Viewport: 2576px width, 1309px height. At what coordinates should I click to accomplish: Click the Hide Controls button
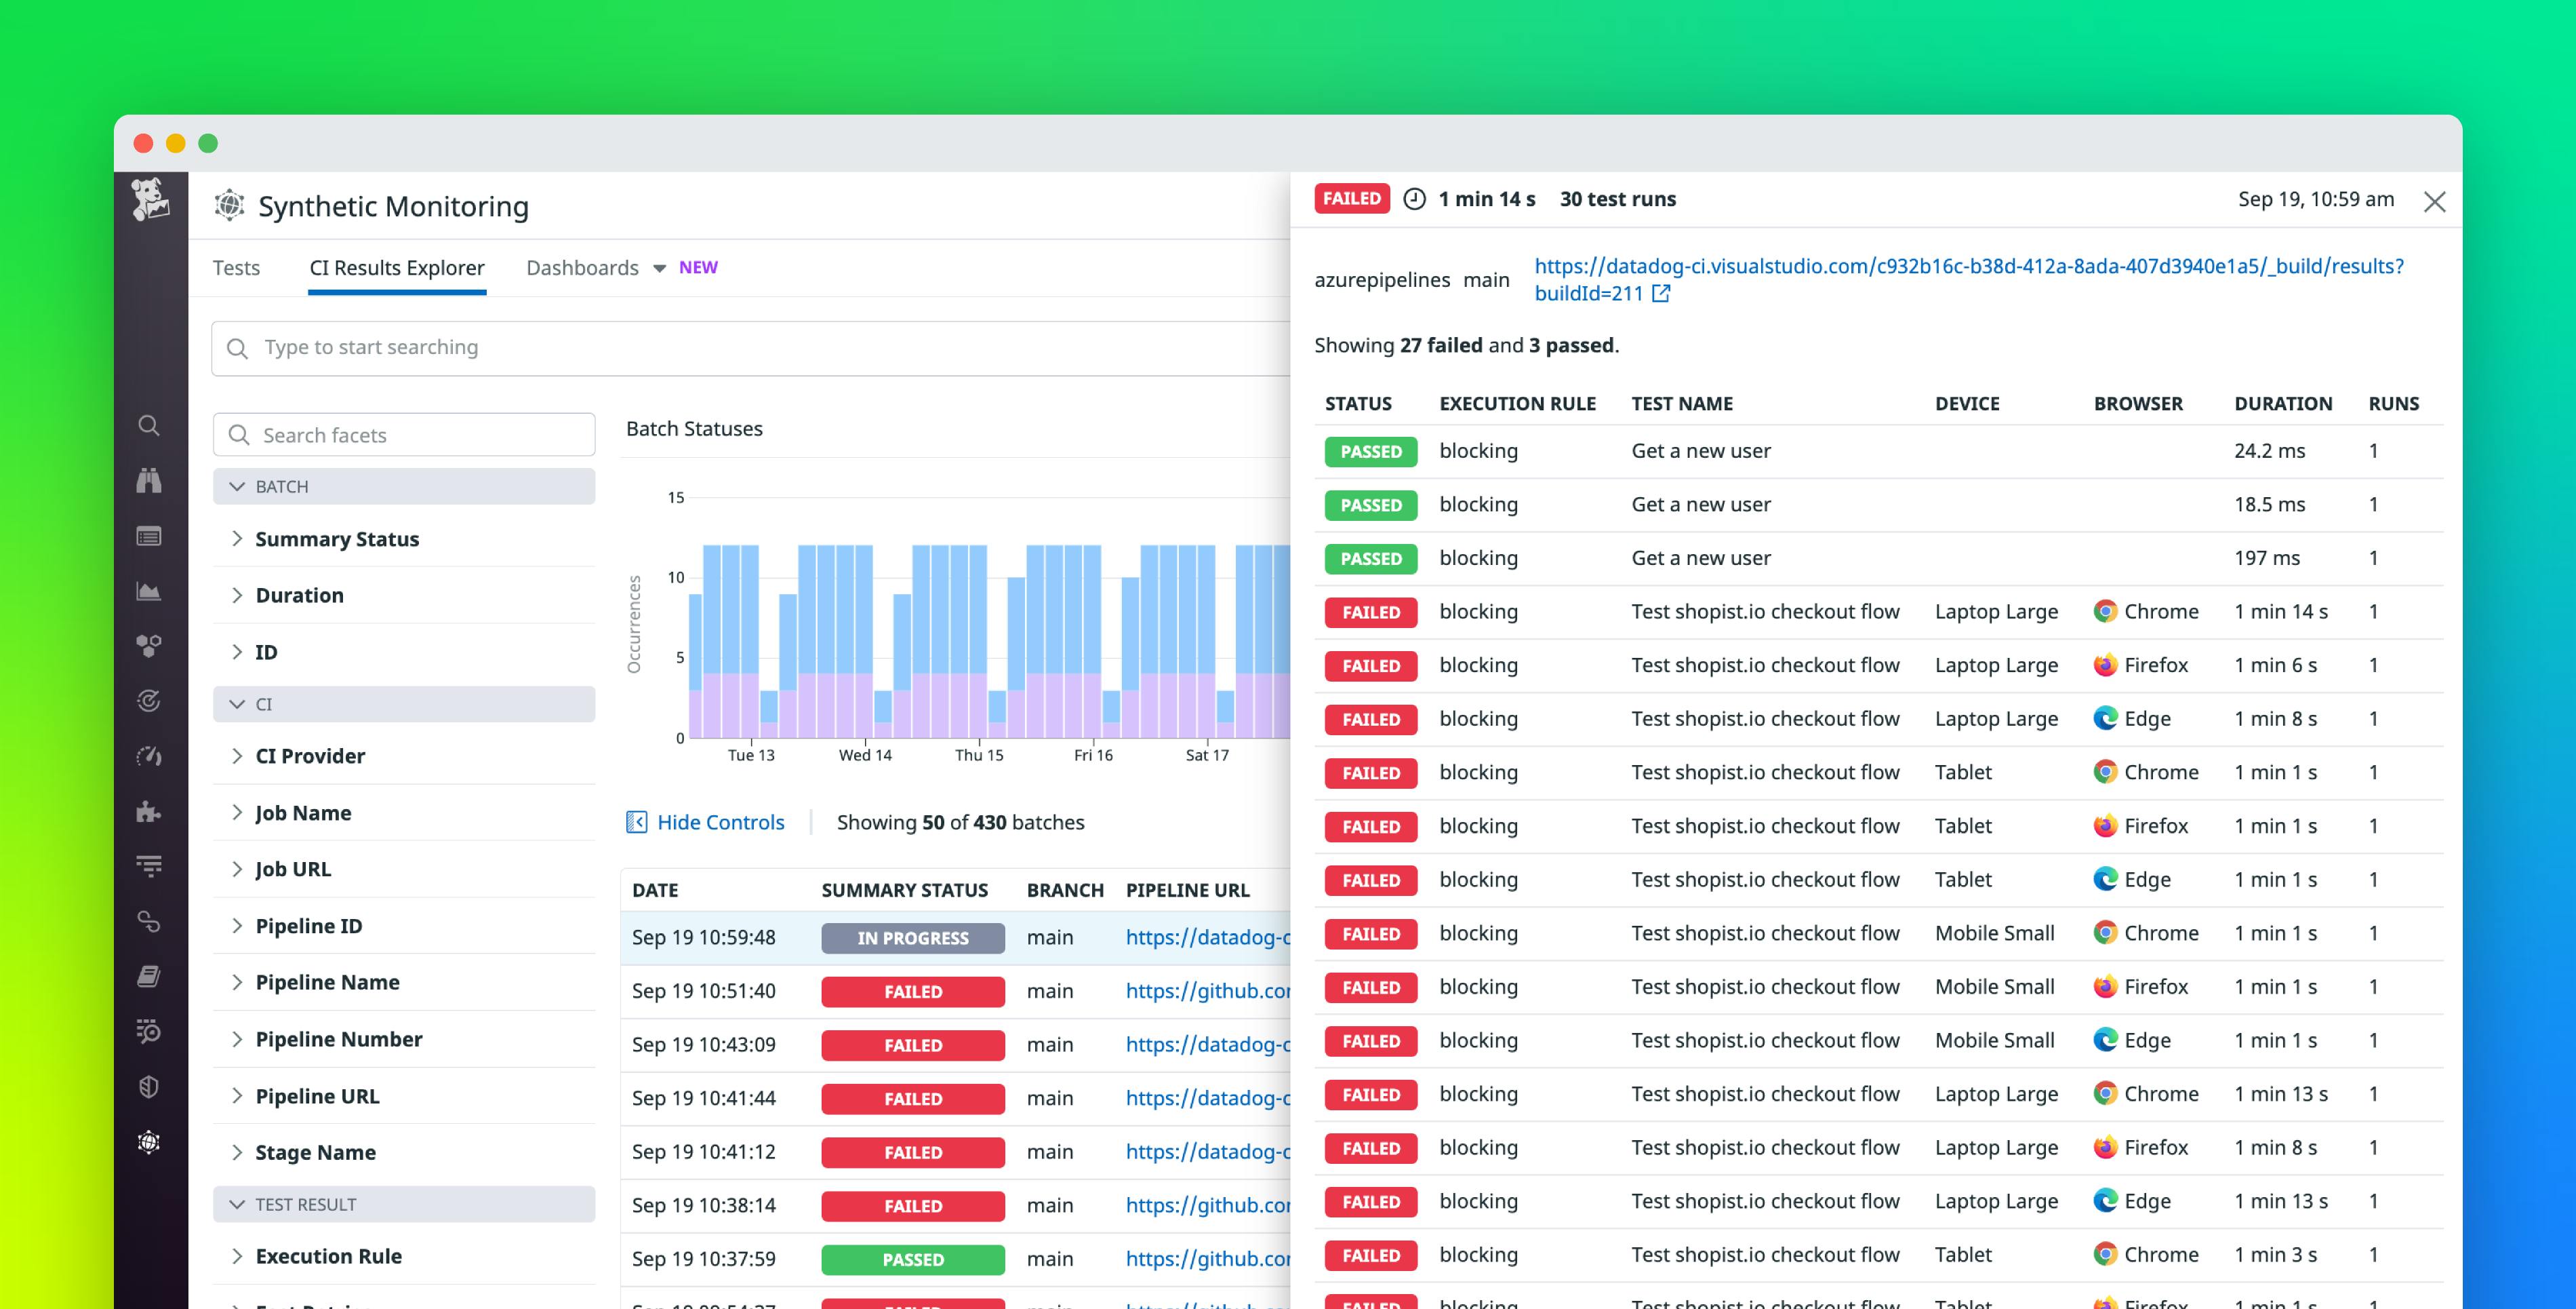point(706,821)
